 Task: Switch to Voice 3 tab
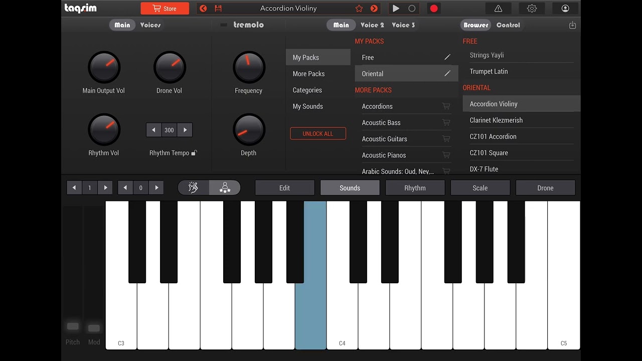tap(403, 25)
